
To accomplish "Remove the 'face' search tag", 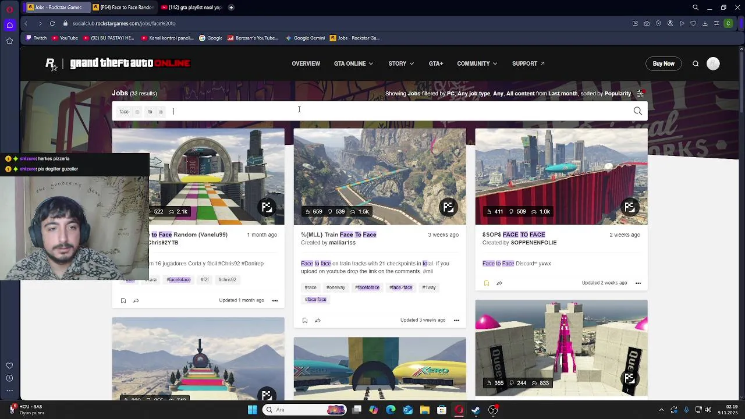I will pyautogui.click(x=137, y=112).
